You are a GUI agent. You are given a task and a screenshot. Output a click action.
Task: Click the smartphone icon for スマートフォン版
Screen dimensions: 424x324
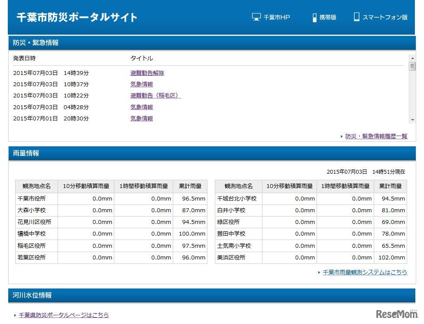pos(356,16)
